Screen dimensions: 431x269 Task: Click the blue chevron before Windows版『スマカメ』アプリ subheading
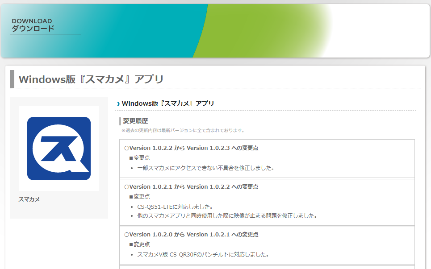click(118, 104)
